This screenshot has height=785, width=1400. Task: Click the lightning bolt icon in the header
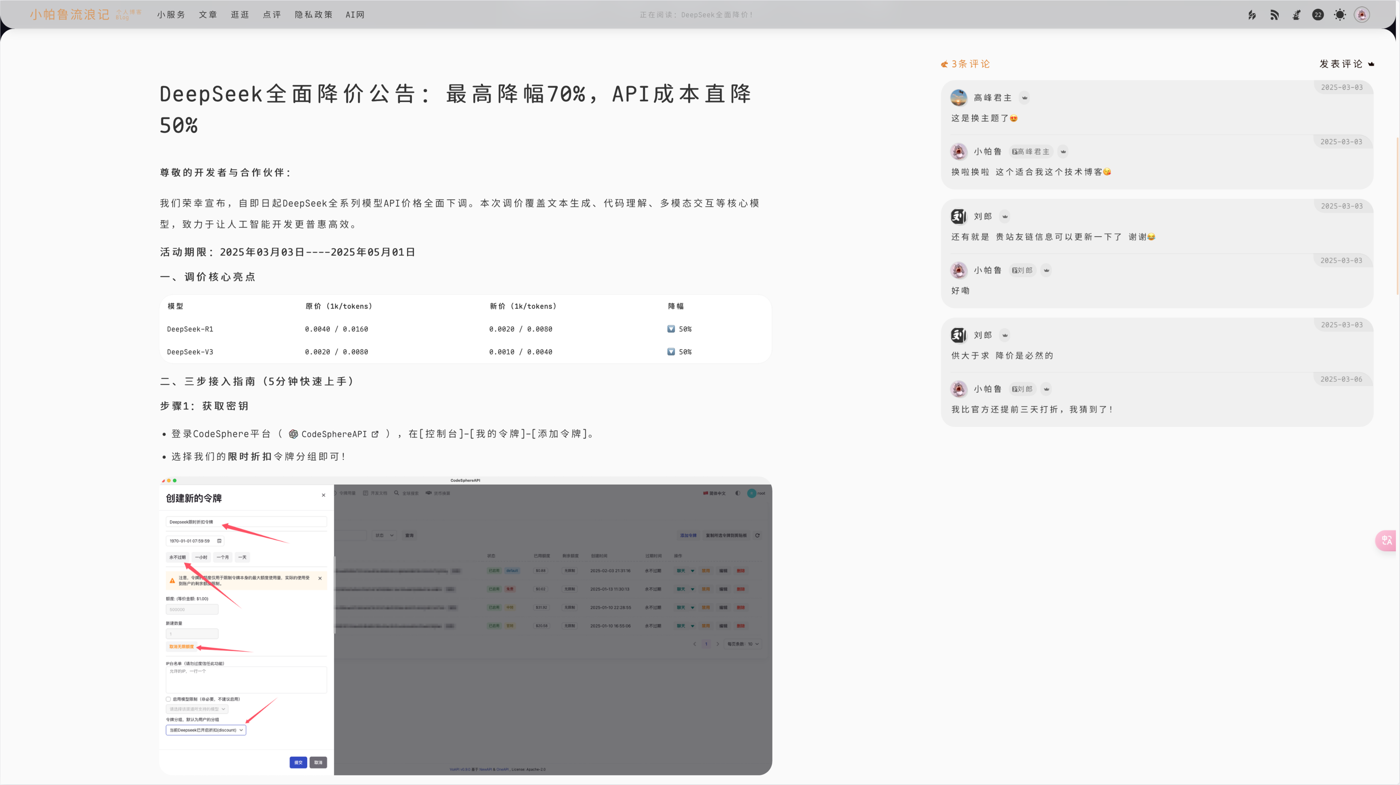point(1252,15)
